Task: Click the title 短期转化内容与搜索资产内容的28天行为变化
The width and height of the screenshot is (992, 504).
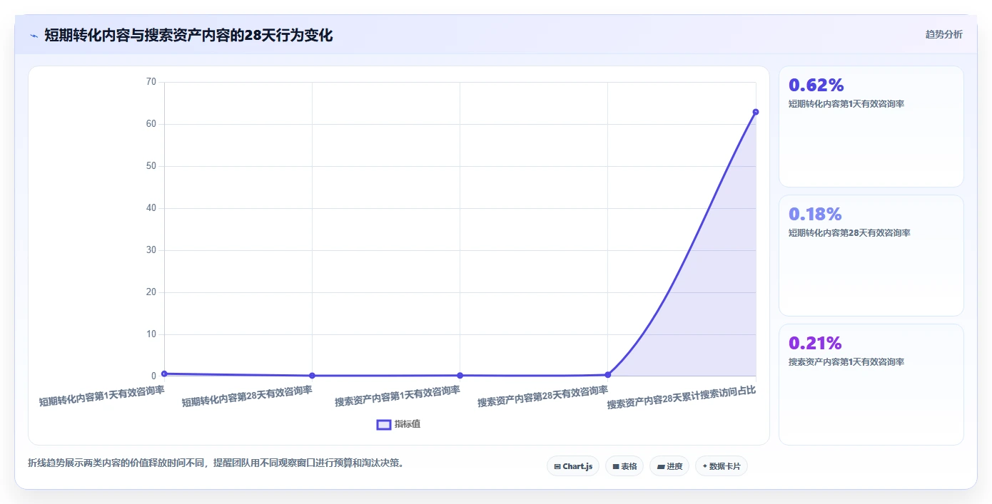Action: (188, 35)
